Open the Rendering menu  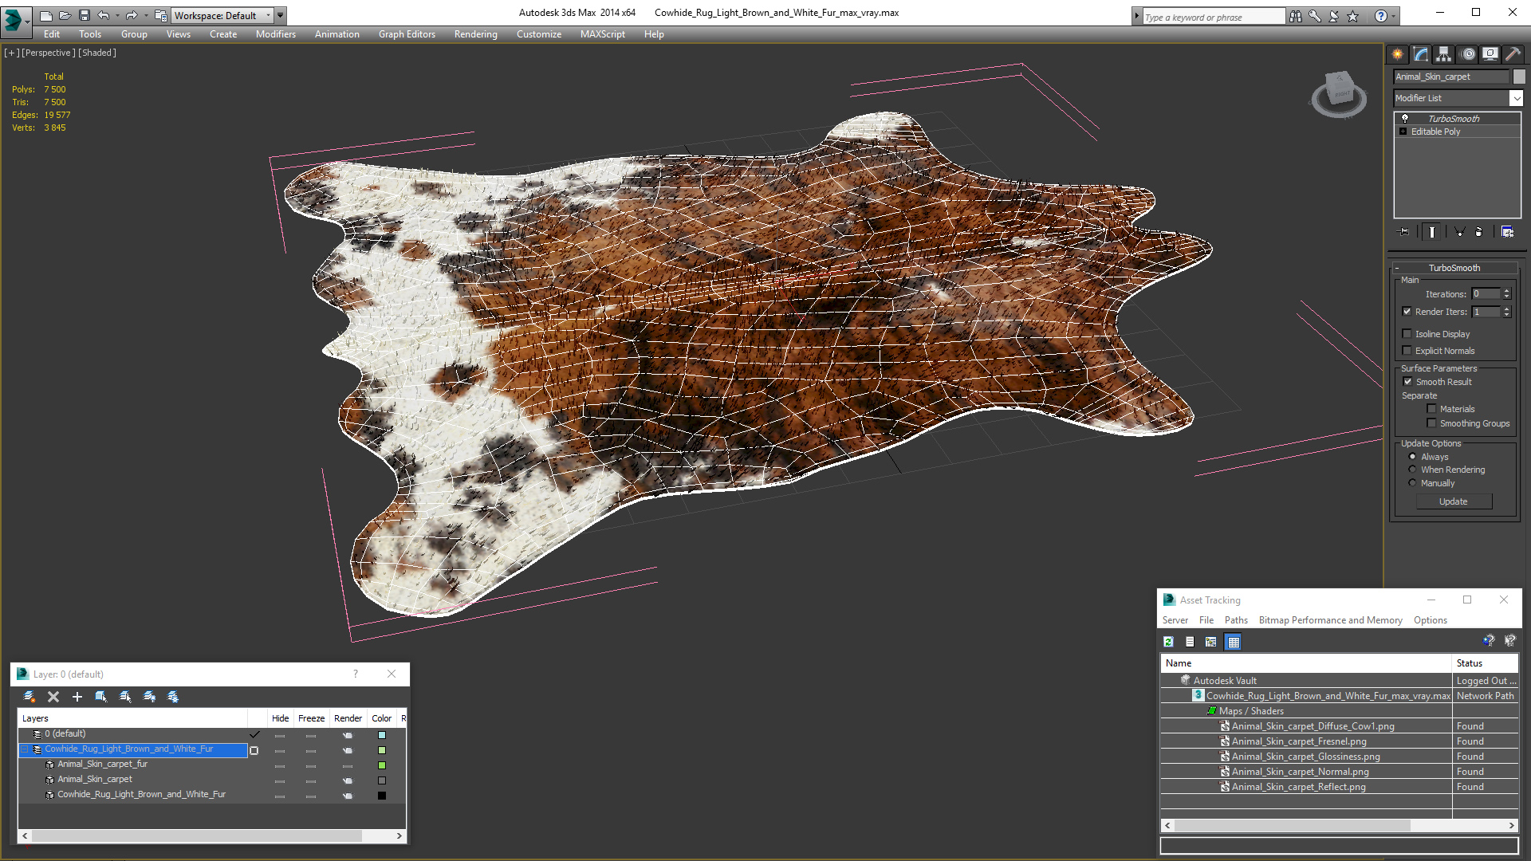point(475,34)
